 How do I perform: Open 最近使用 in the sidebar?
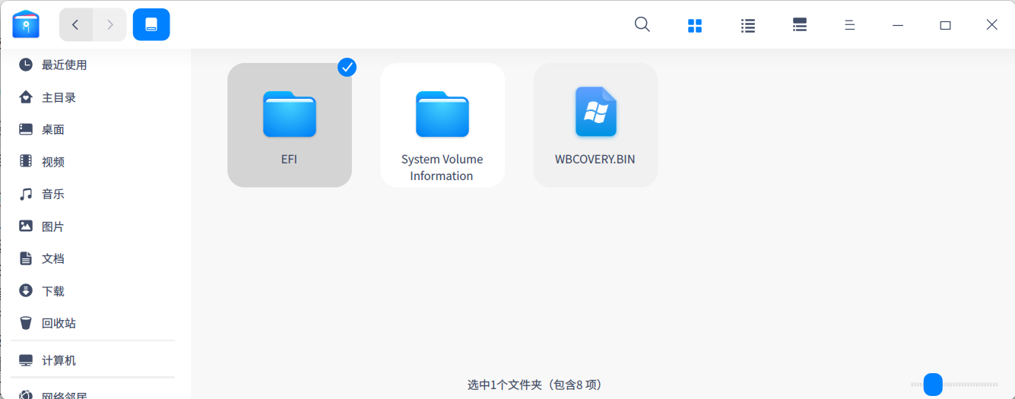[65, 65]
